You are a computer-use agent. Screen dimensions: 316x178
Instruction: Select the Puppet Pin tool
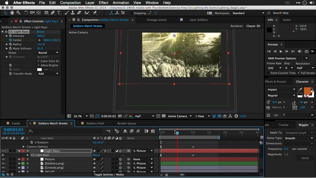point(95,13)
